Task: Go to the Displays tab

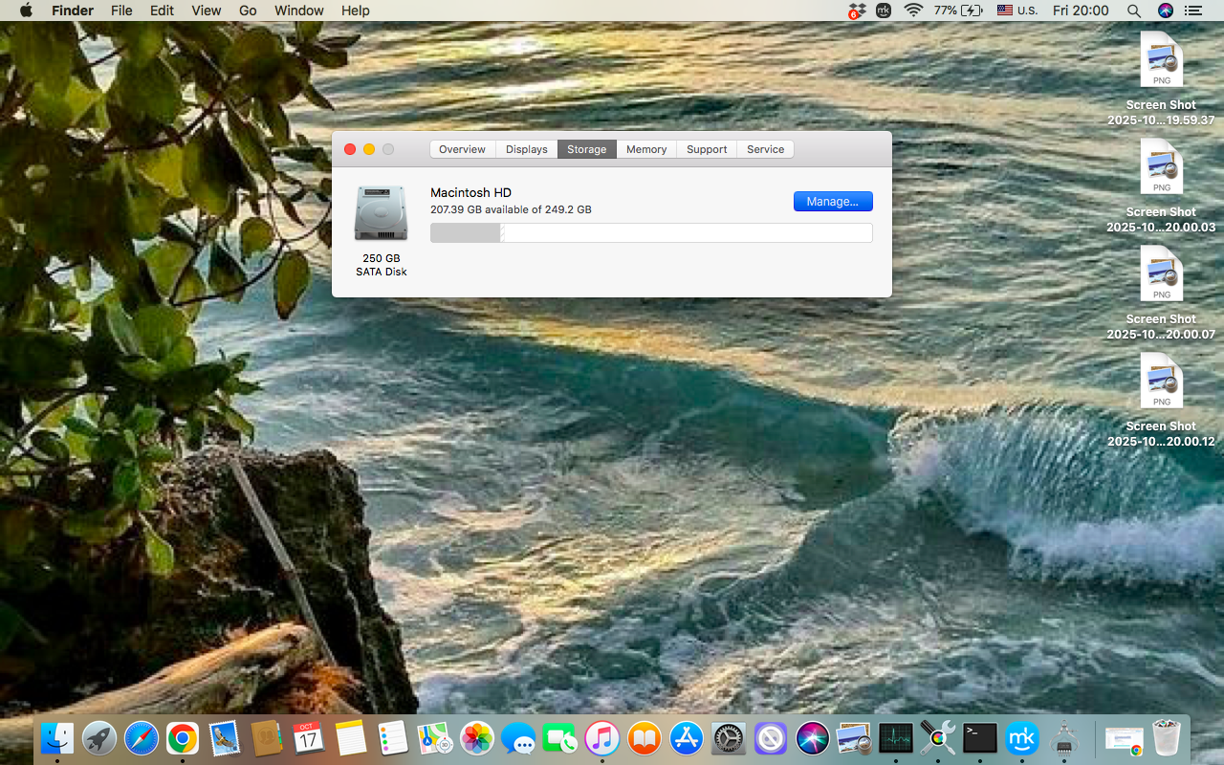Action: point(526,149)
